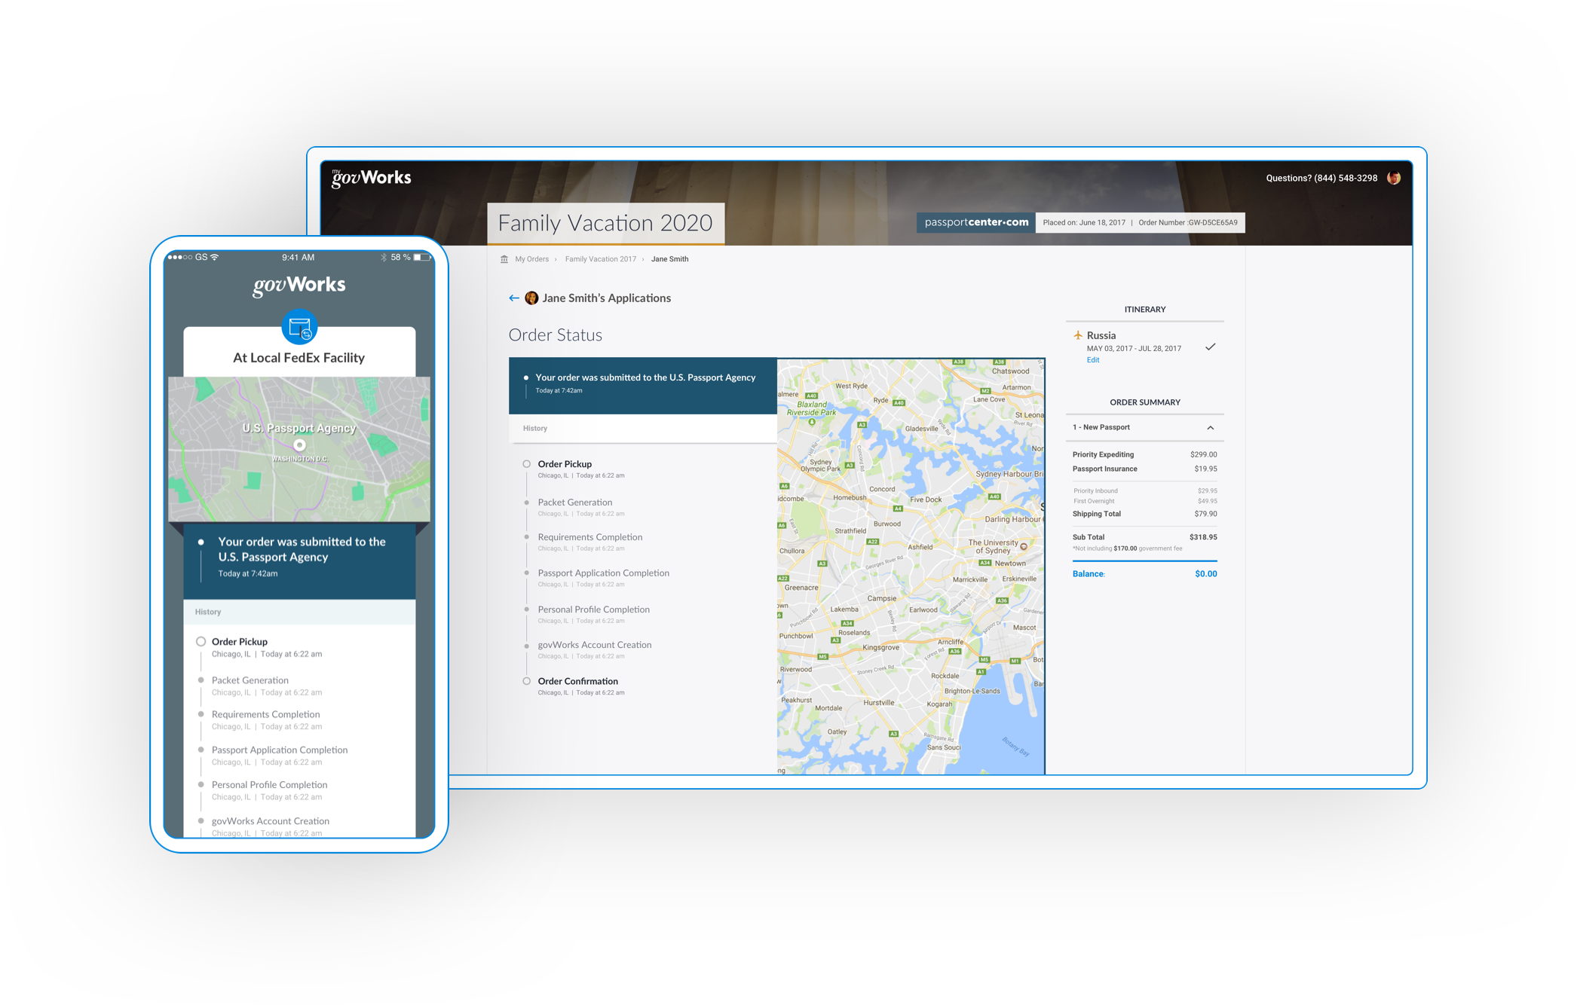Click the Russia itinerary checkmark
This screenshot has width=1577, height=1005.
(x=1210, y=347)
